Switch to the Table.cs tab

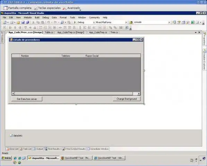(49, 32)
